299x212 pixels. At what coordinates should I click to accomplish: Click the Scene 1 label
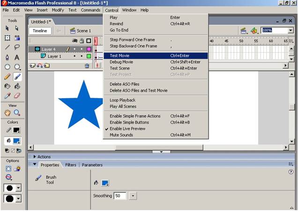(83, 31)
